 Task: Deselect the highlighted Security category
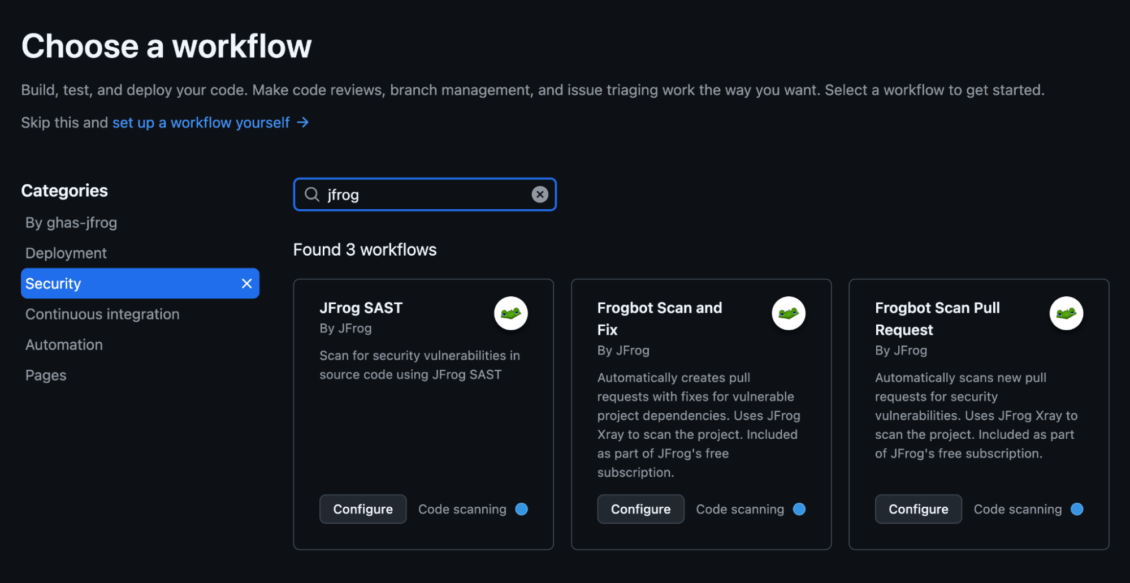(x=246, y=283)
